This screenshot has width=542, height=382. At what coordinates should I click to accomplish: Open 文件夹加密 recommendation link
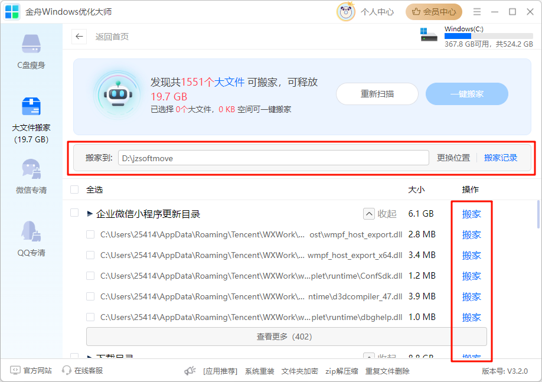[x=300, y=371]
